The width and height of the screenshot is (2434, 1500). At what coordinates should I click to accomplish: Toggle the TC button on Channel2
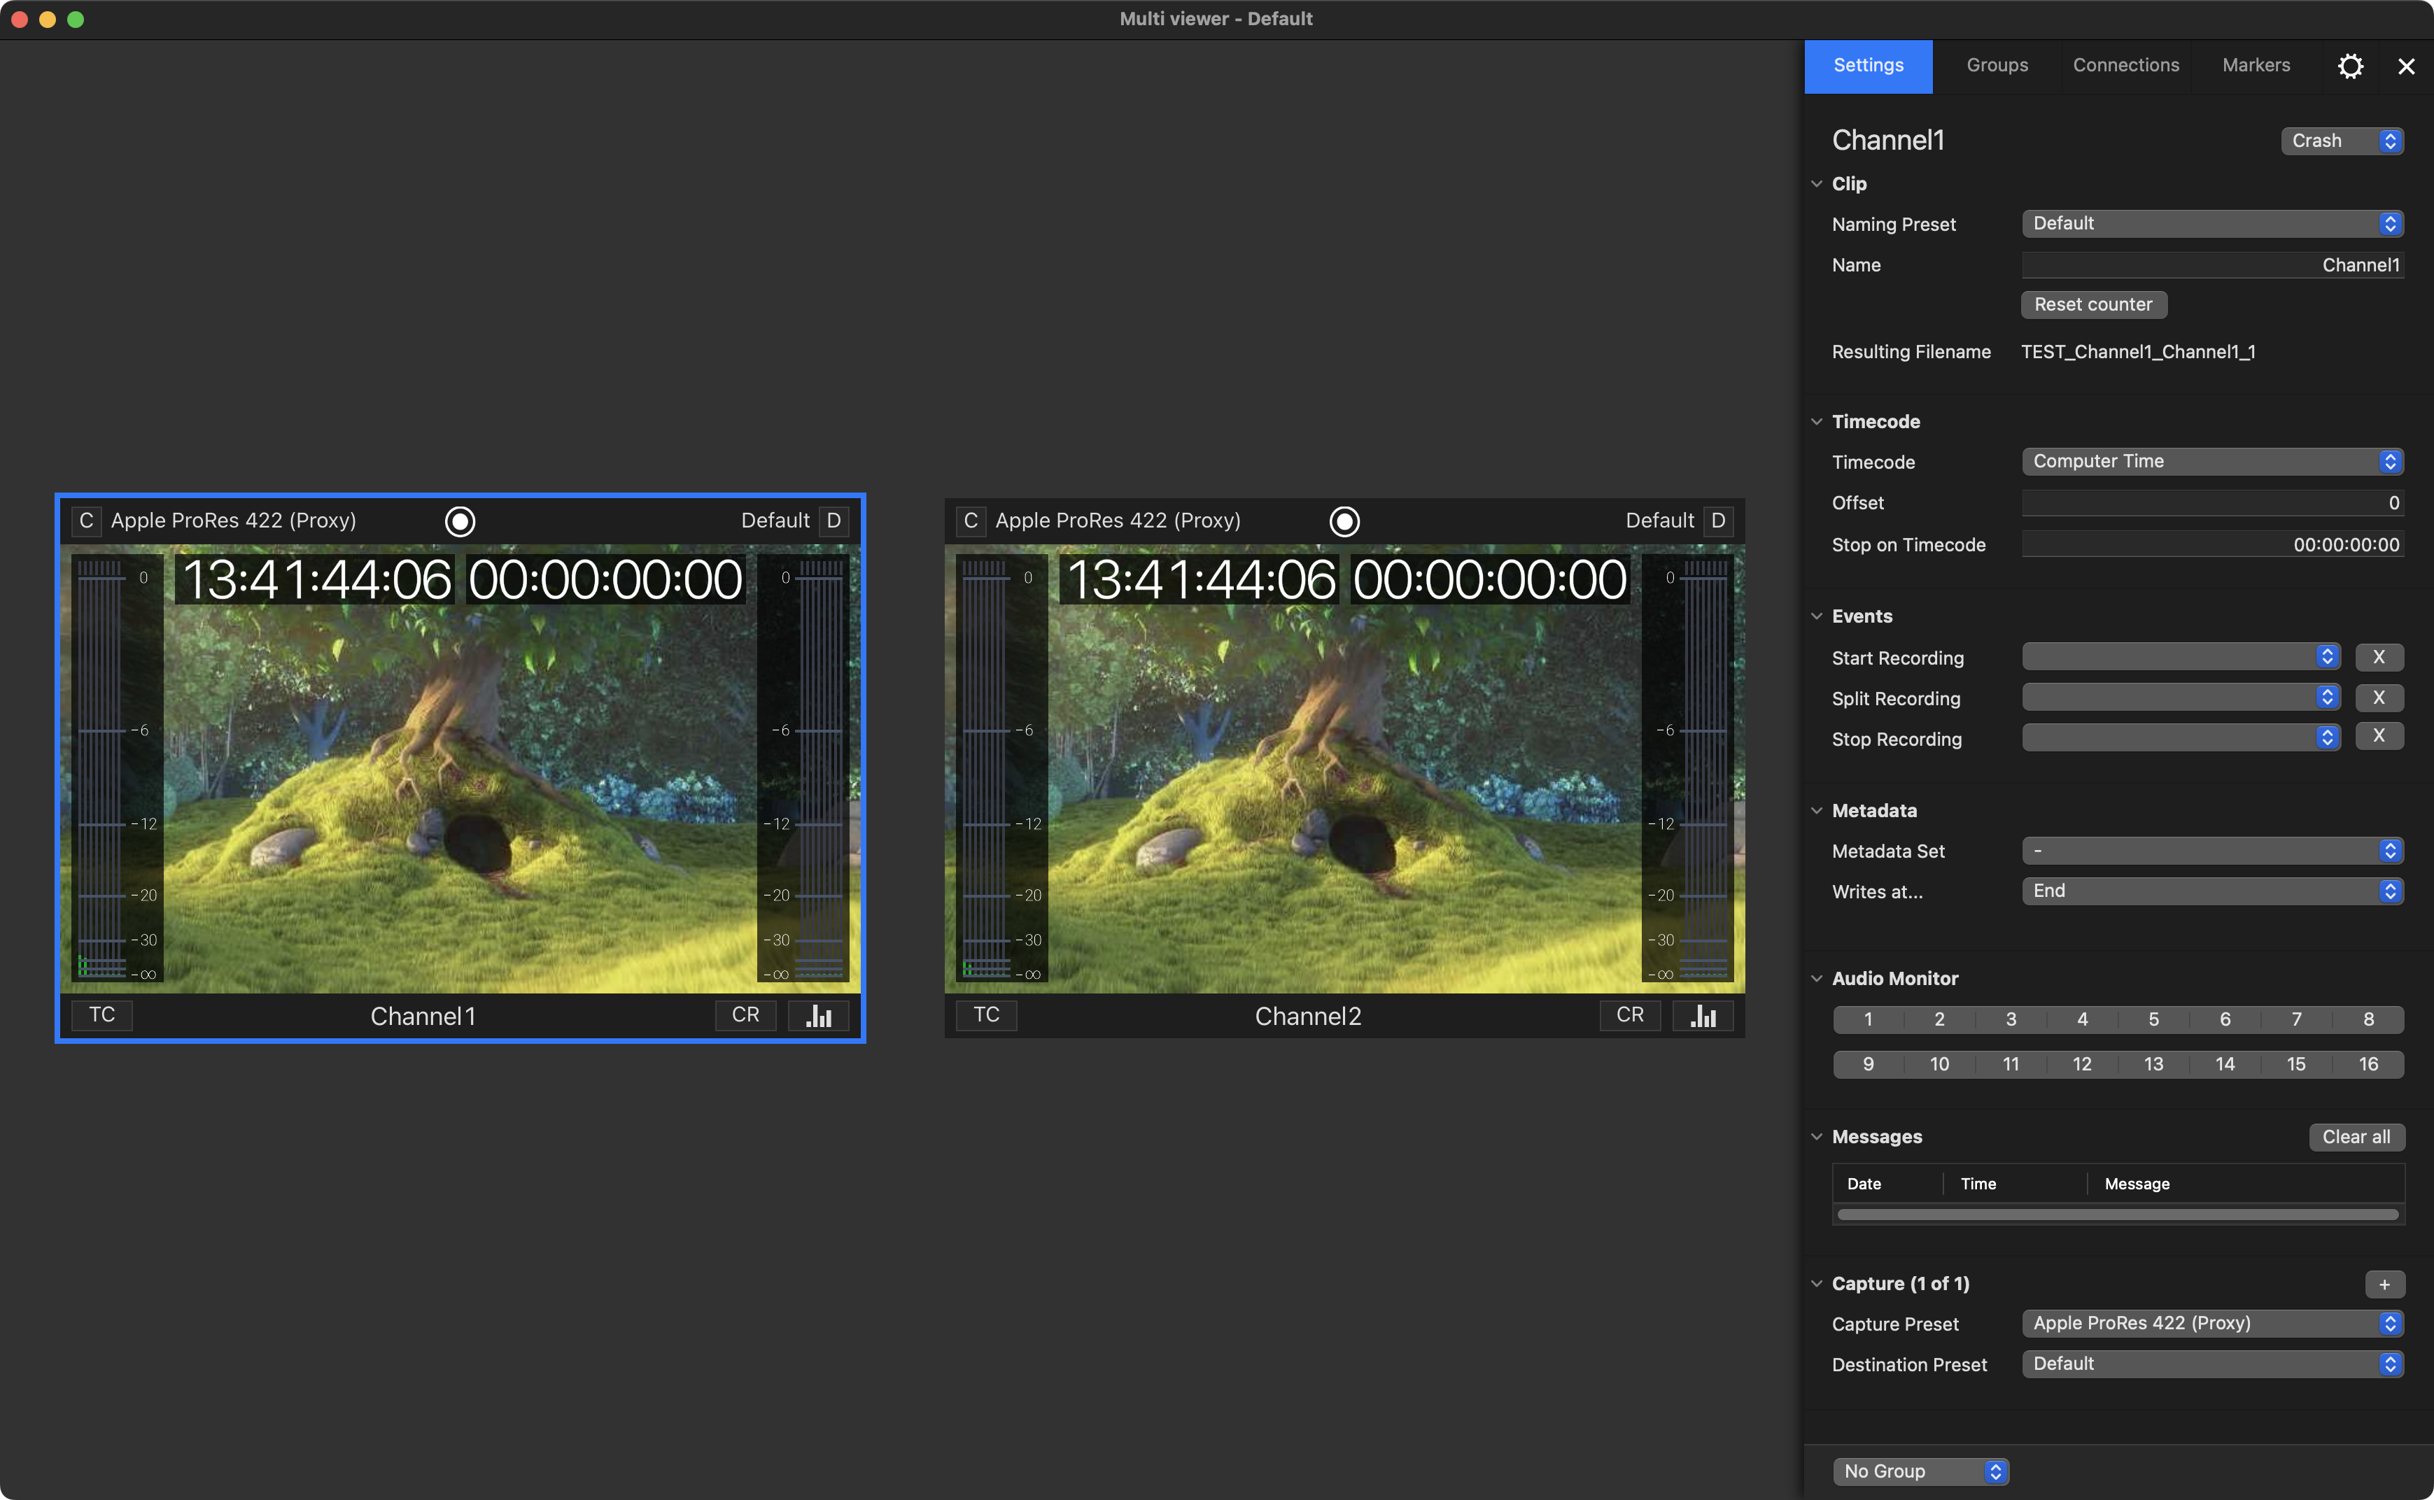(986, 1015)
